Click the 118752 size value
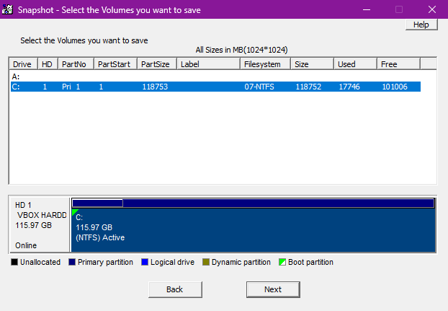 coord(308,87)
